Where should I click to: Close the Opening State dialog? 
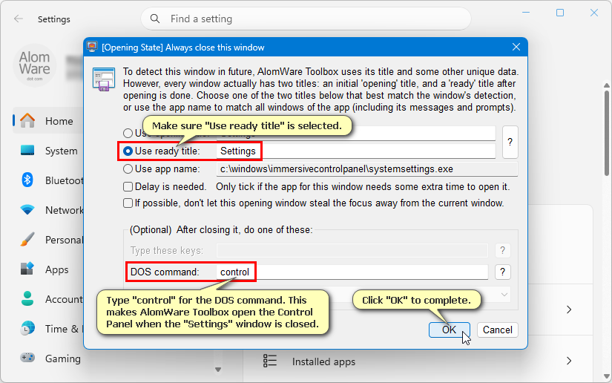click(516, 47)
